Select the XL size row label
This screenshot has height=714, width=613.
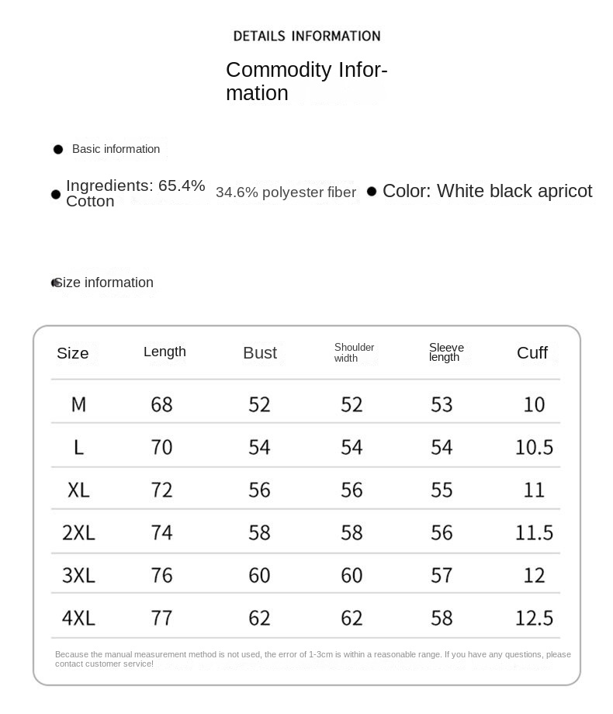78,490
